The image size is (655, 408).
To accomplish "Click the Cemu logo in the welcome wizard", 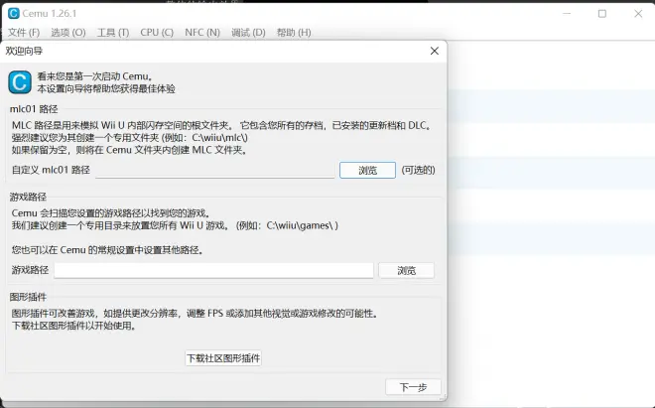I will click(x=20, y=82).
